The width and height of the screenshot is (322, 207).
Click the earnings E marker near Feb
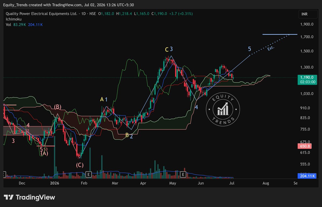point(88,175)
